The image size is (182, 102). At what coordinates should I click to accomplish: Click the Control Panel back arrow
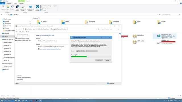tap(16, 29)
